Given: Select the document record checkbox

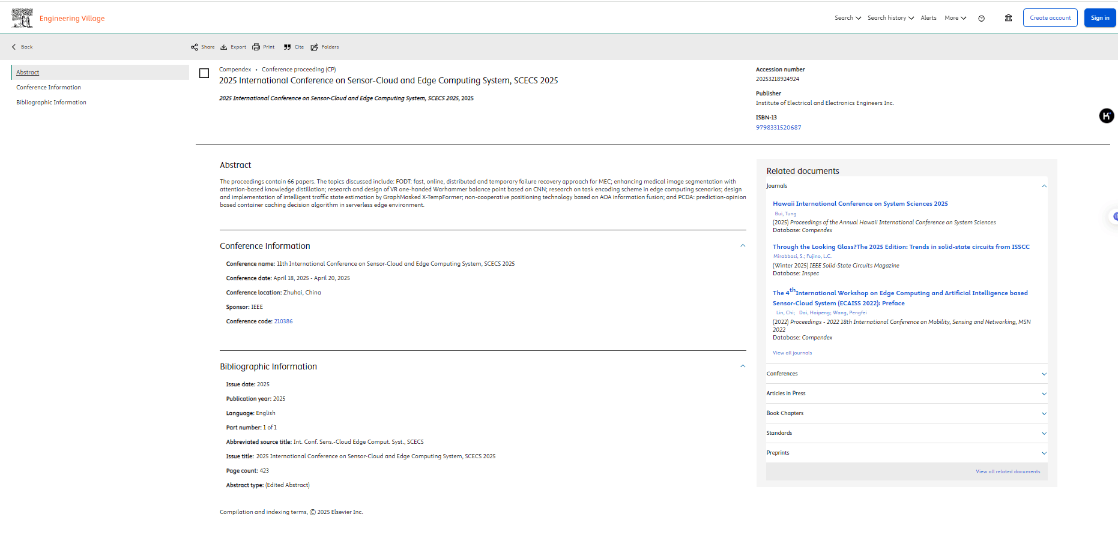Looking at the screenshot, I should coord(204,73).
